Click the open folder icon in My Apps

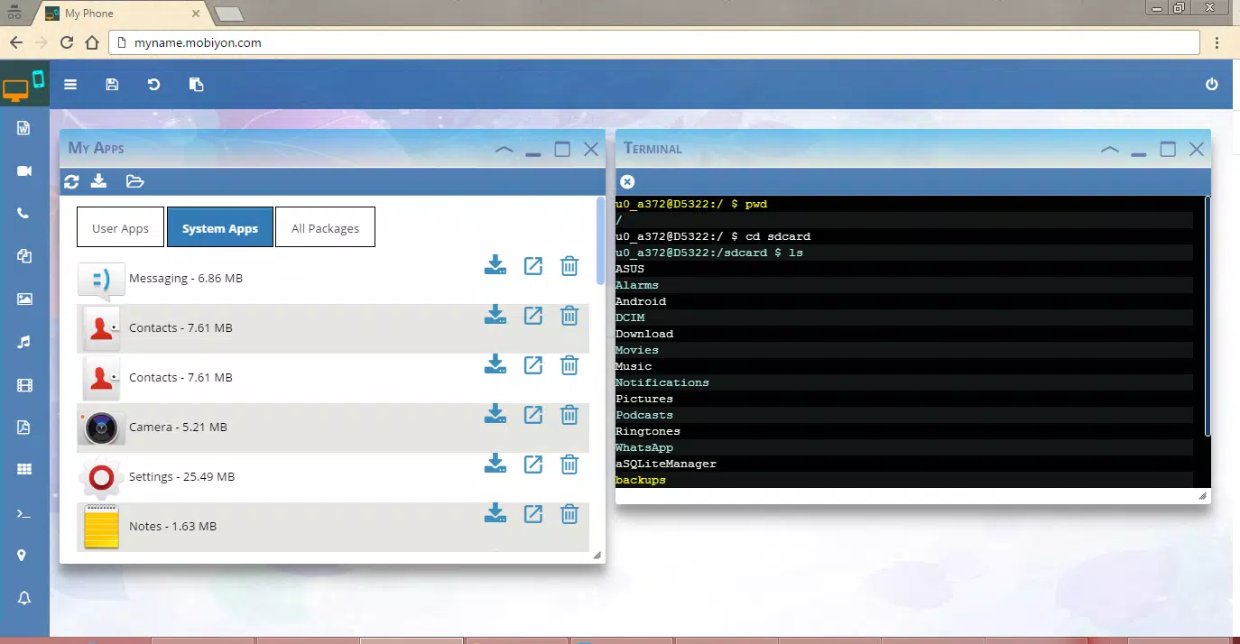tap(134, 181)
